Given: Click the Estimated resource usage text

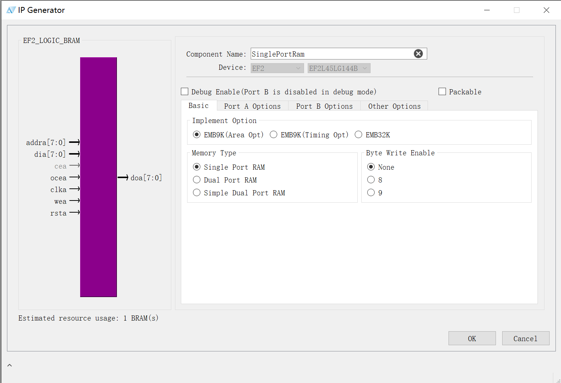Looking at the screenshot, I should coord(89,318).
